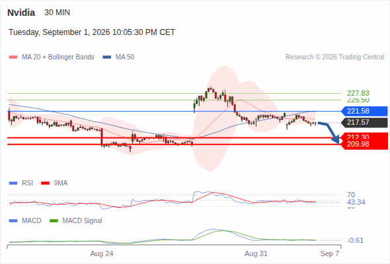Select the 209.98 red support label
The height and width of the screenshot is (264, 390).
click(x=364, y=145)
